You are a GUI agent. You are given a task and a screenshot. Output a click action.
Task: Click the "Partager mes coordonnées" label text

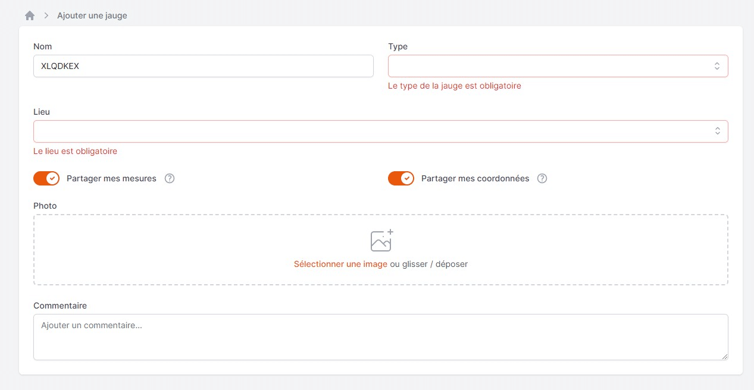(x=475, y=178)
